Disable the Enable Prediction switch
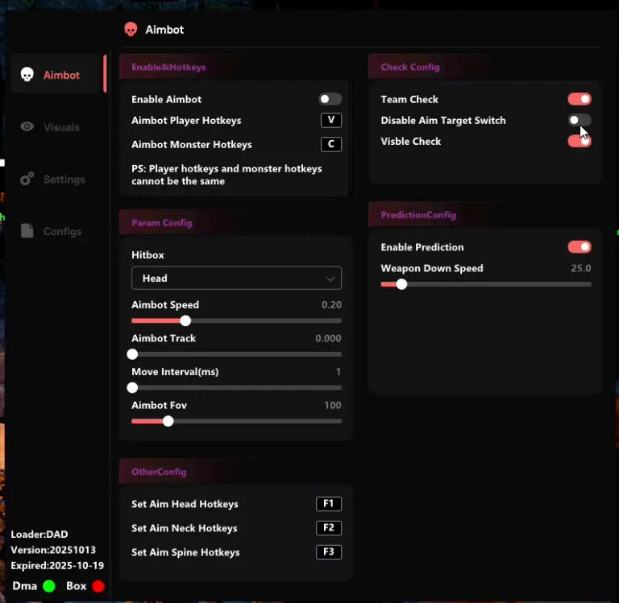This screenshot has height=603, width=619. [x=579, y=247]
